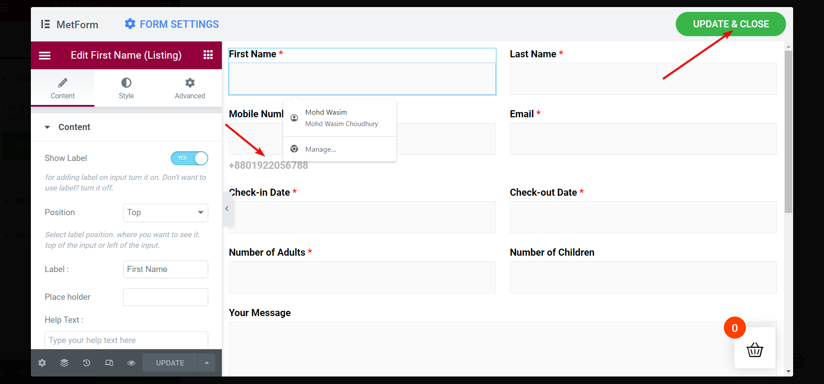Click the scrollbar down arrow

coord(788,372)
